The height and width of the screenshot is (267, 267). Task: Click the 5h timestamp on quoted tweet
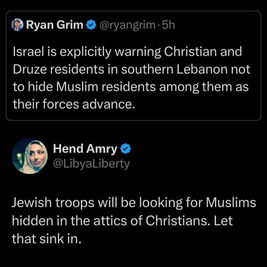pos(168,25)
